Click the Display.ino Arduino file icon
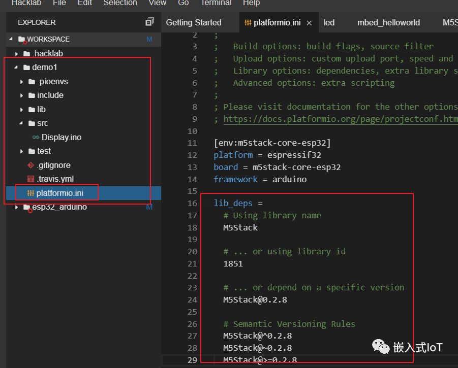Viewport: 458px width, 368px height. pos(36,137)
